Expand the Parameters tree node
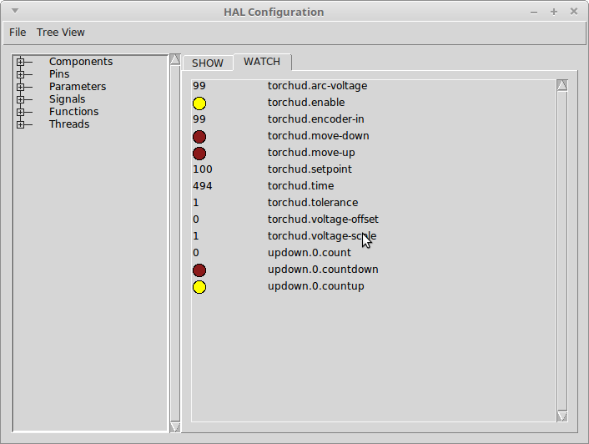 tap(21, 87)
